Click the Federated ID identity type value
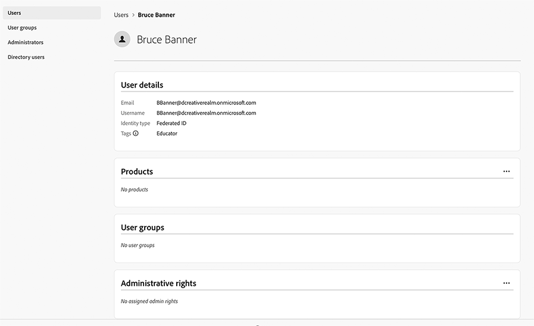 click(171, 123)
